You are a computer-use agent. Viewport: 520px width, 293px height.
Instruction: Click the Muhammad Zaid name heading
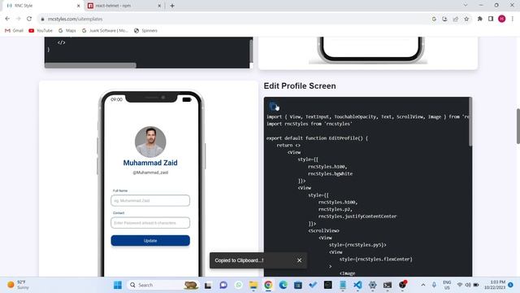[x=150, y=163]
